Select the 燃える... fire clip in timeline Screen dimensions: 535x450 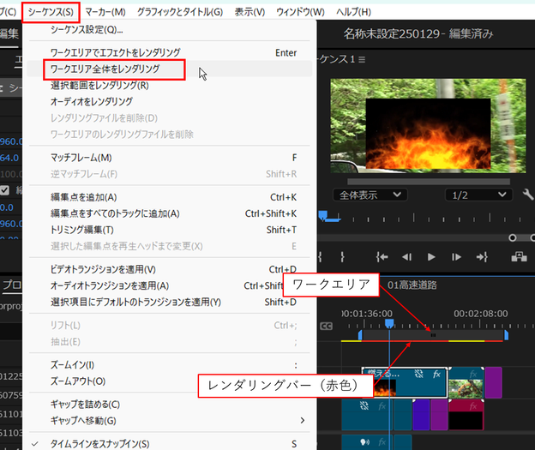pyautogui.click(x=405, y=382)
